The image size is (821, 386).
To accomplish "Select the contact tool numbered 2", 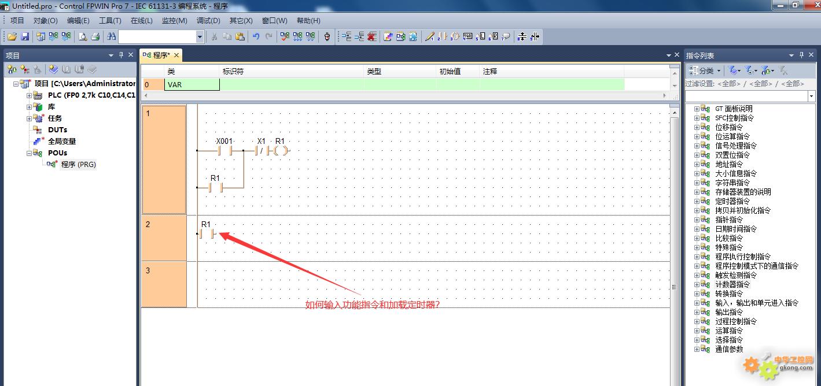I will (x=443, y=36).
